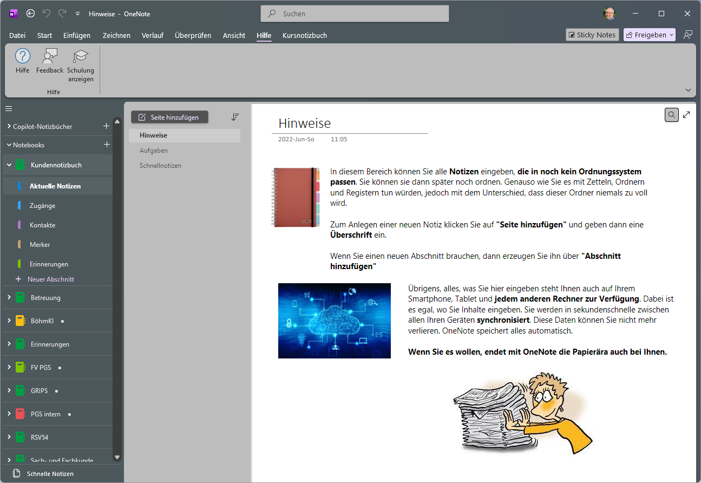Screen dimensions: 701x483
Task: Click the notebook list scroll up arrow
Action: tap(117, 122)
